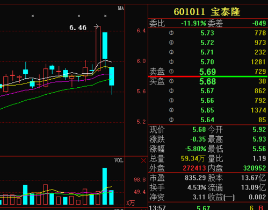The width and height of the screenshot is (268, 210).
Task: Click 总量 total volume 59.34万
Action: click(x=193, y=159)
